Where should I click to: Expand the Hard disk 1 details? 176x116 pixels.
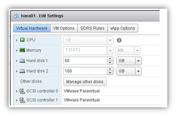[17, 61]
